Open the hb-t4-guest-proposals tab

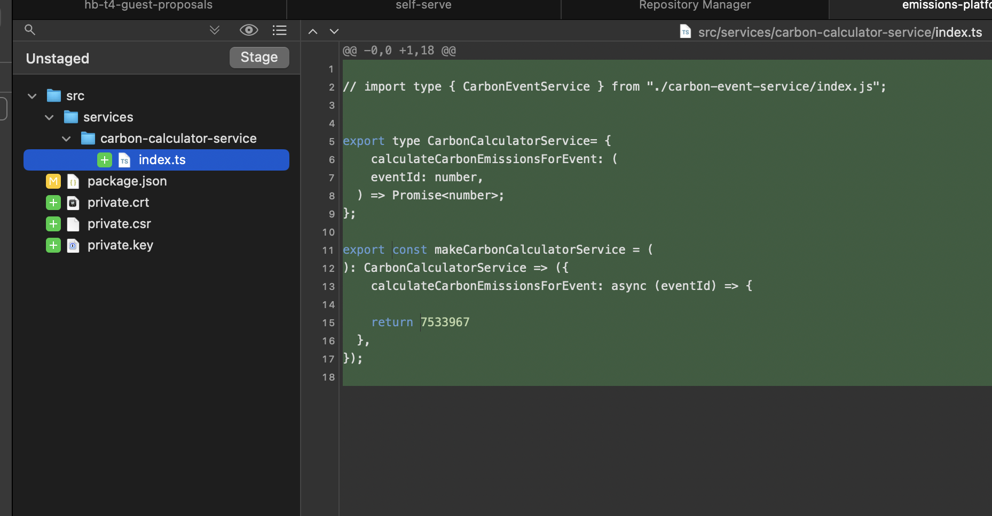148,5
